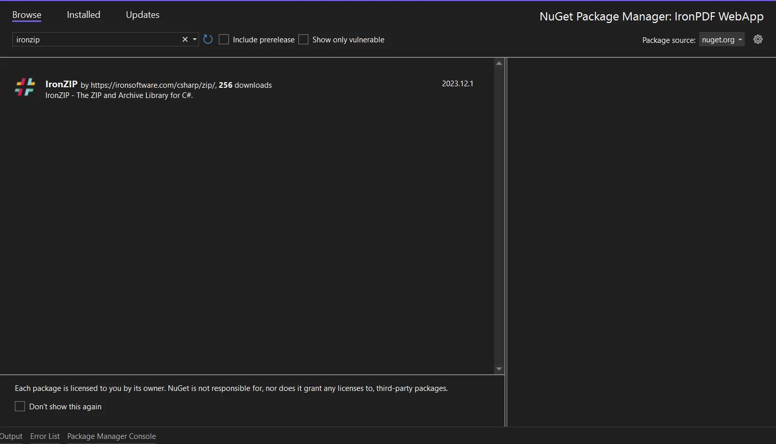The width and height of the screenshot is (776, 444).
Task: Show the Output panel tab
Action: click(11, 436)
